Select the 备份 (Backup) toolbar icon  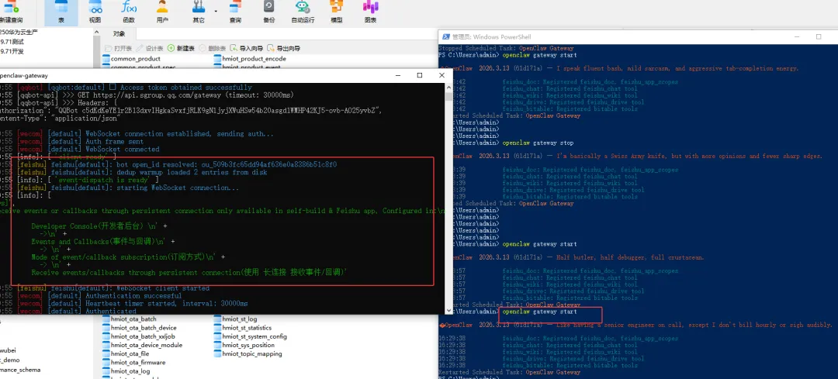268,12
